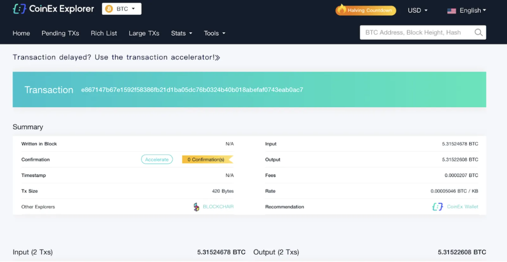Click the Input (2 Txs) heading
This screenshot has width=507, height=262.
pos(33,252)
